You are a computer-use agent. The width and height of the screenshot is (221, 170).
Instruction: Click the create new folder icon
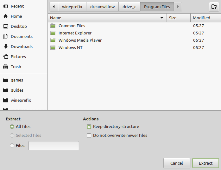tap(214, 7)
